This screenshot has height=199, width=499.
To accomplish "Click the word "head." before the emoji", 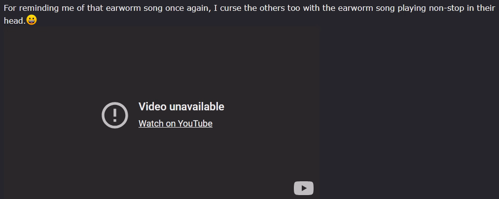I will [15, 21].
